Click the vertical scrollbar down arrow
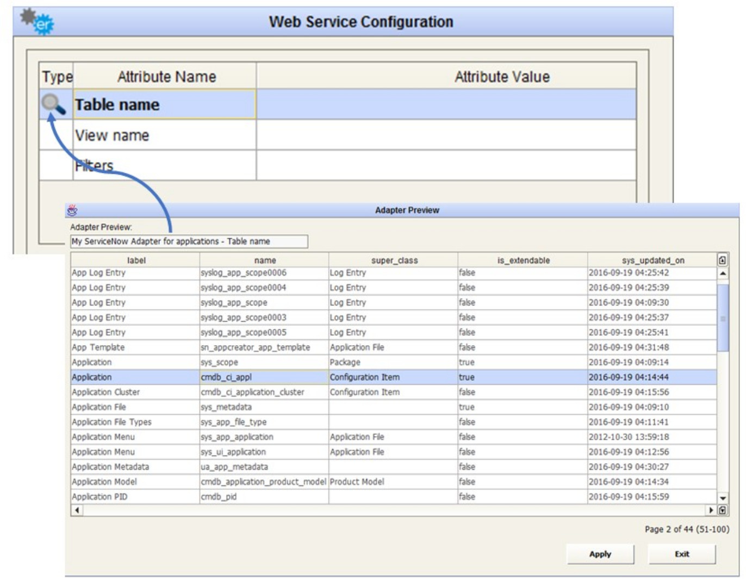 point(722,498)
